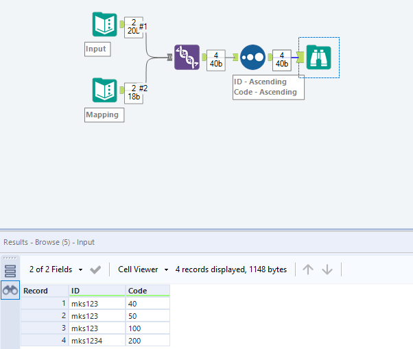
Task: Go to previous record with up arrow
Action: [308, 269]
